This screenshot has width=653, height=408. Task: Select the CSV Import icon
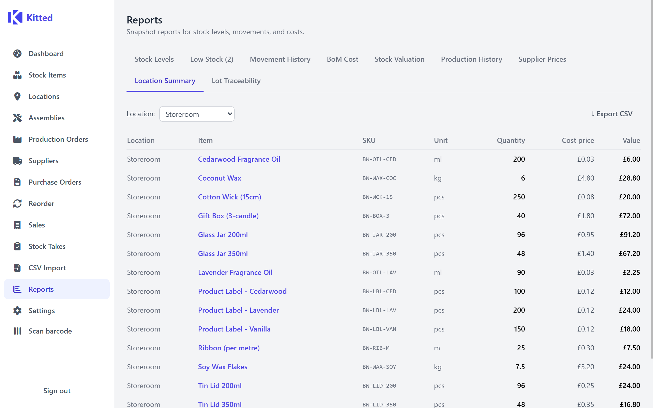click(x=18, y=268)
